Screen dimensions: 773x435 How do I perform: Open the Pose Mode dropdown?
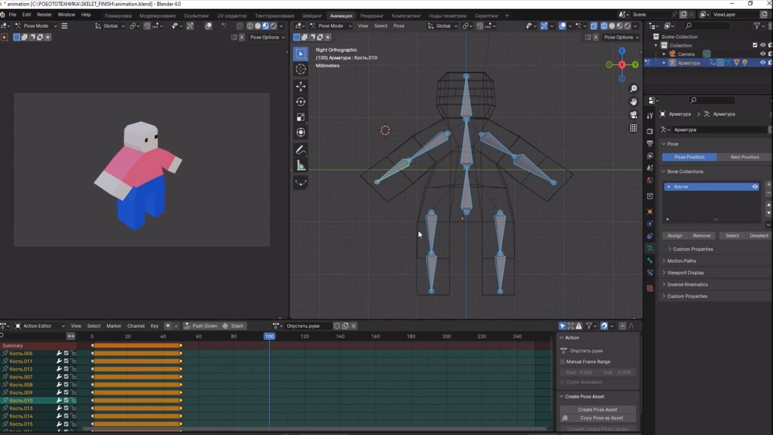[330, 26]
